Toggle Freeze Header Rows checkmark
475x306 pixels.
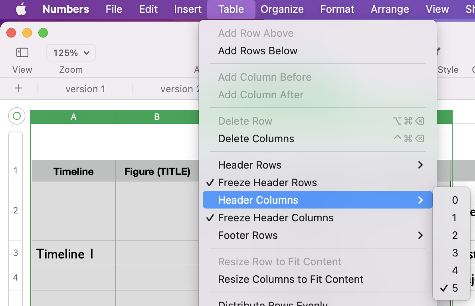(267, 183)
